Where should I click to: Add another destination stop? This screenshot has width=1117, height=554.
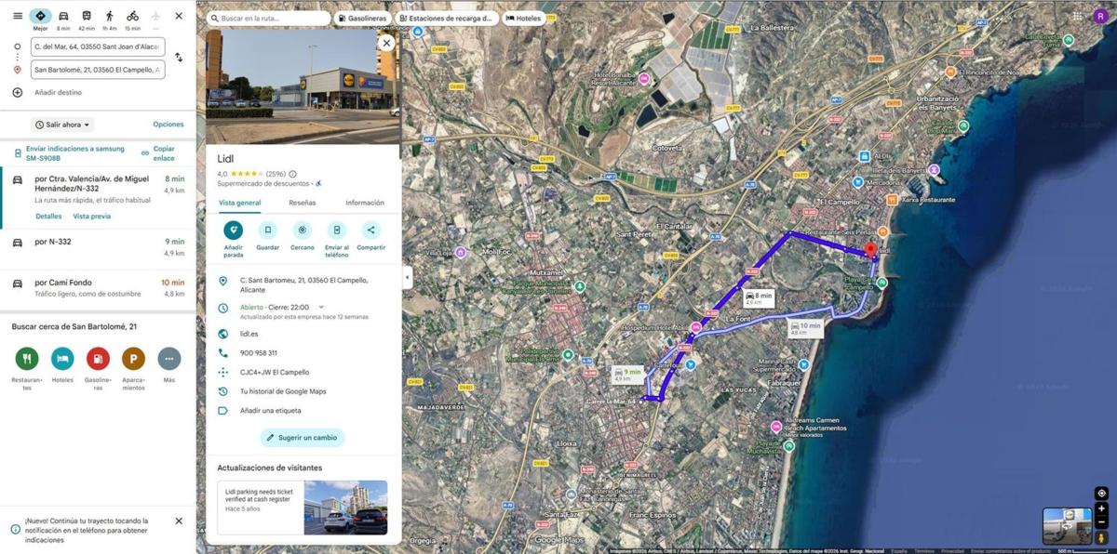pos(58,93)
